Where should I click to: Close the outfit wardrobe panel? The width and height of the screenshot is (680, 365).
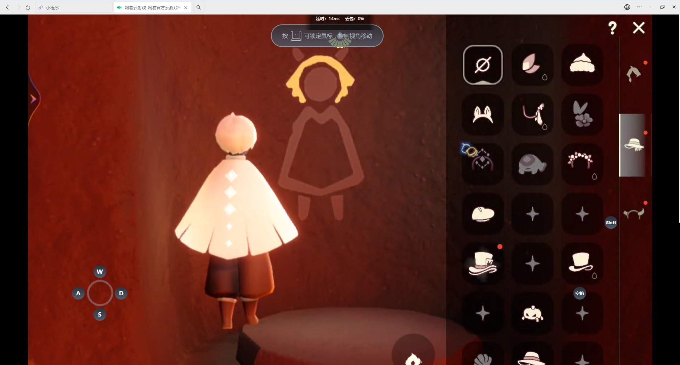coord(639,28)
